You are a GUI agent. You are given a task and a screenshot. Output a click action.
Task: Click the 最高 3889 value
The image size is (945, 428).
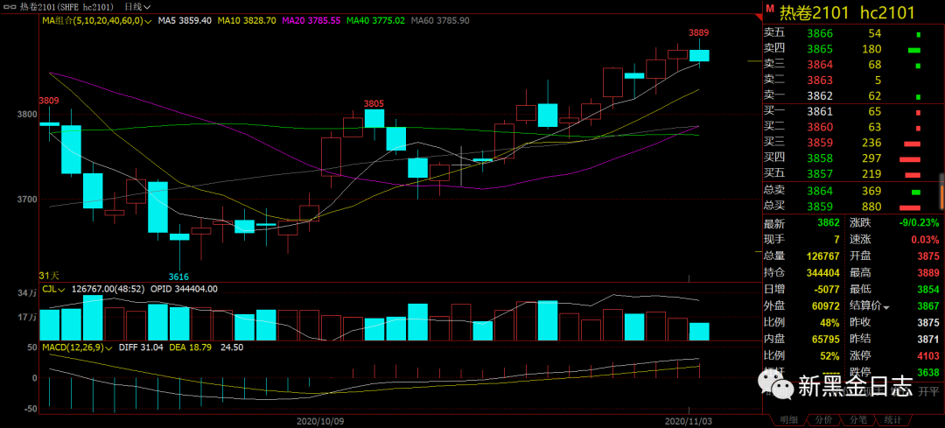928,272
